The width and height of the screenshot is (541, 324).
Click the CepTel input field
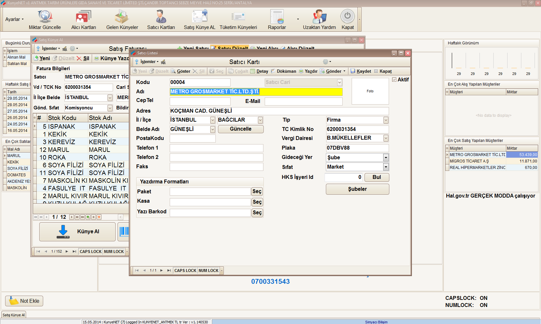[200, 101]
